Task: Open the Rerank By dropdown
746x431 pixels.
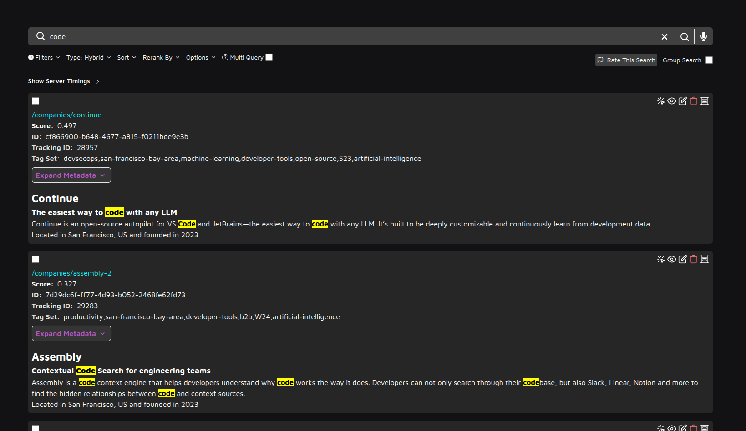Action: (161, 57)
